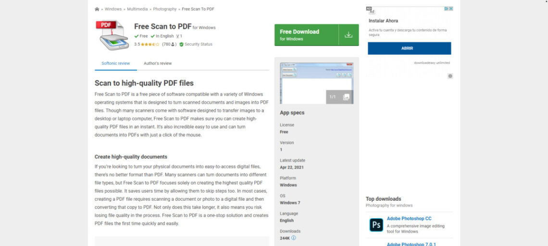Click the star rating icons
Viewport: 548px width, 246px height.
tap(150, 44)
